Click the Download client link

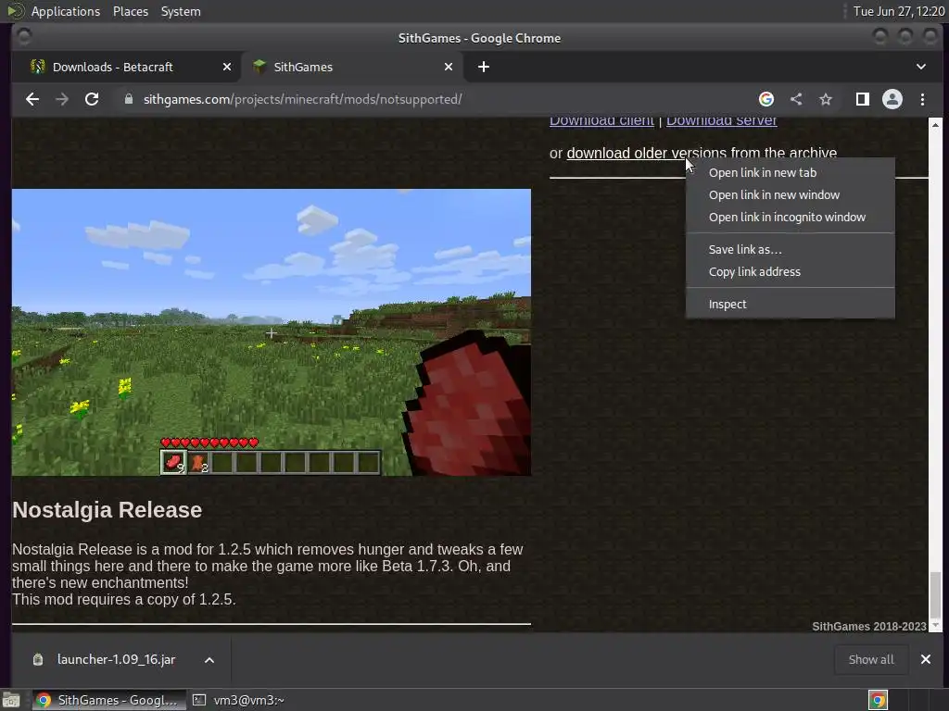601,121
